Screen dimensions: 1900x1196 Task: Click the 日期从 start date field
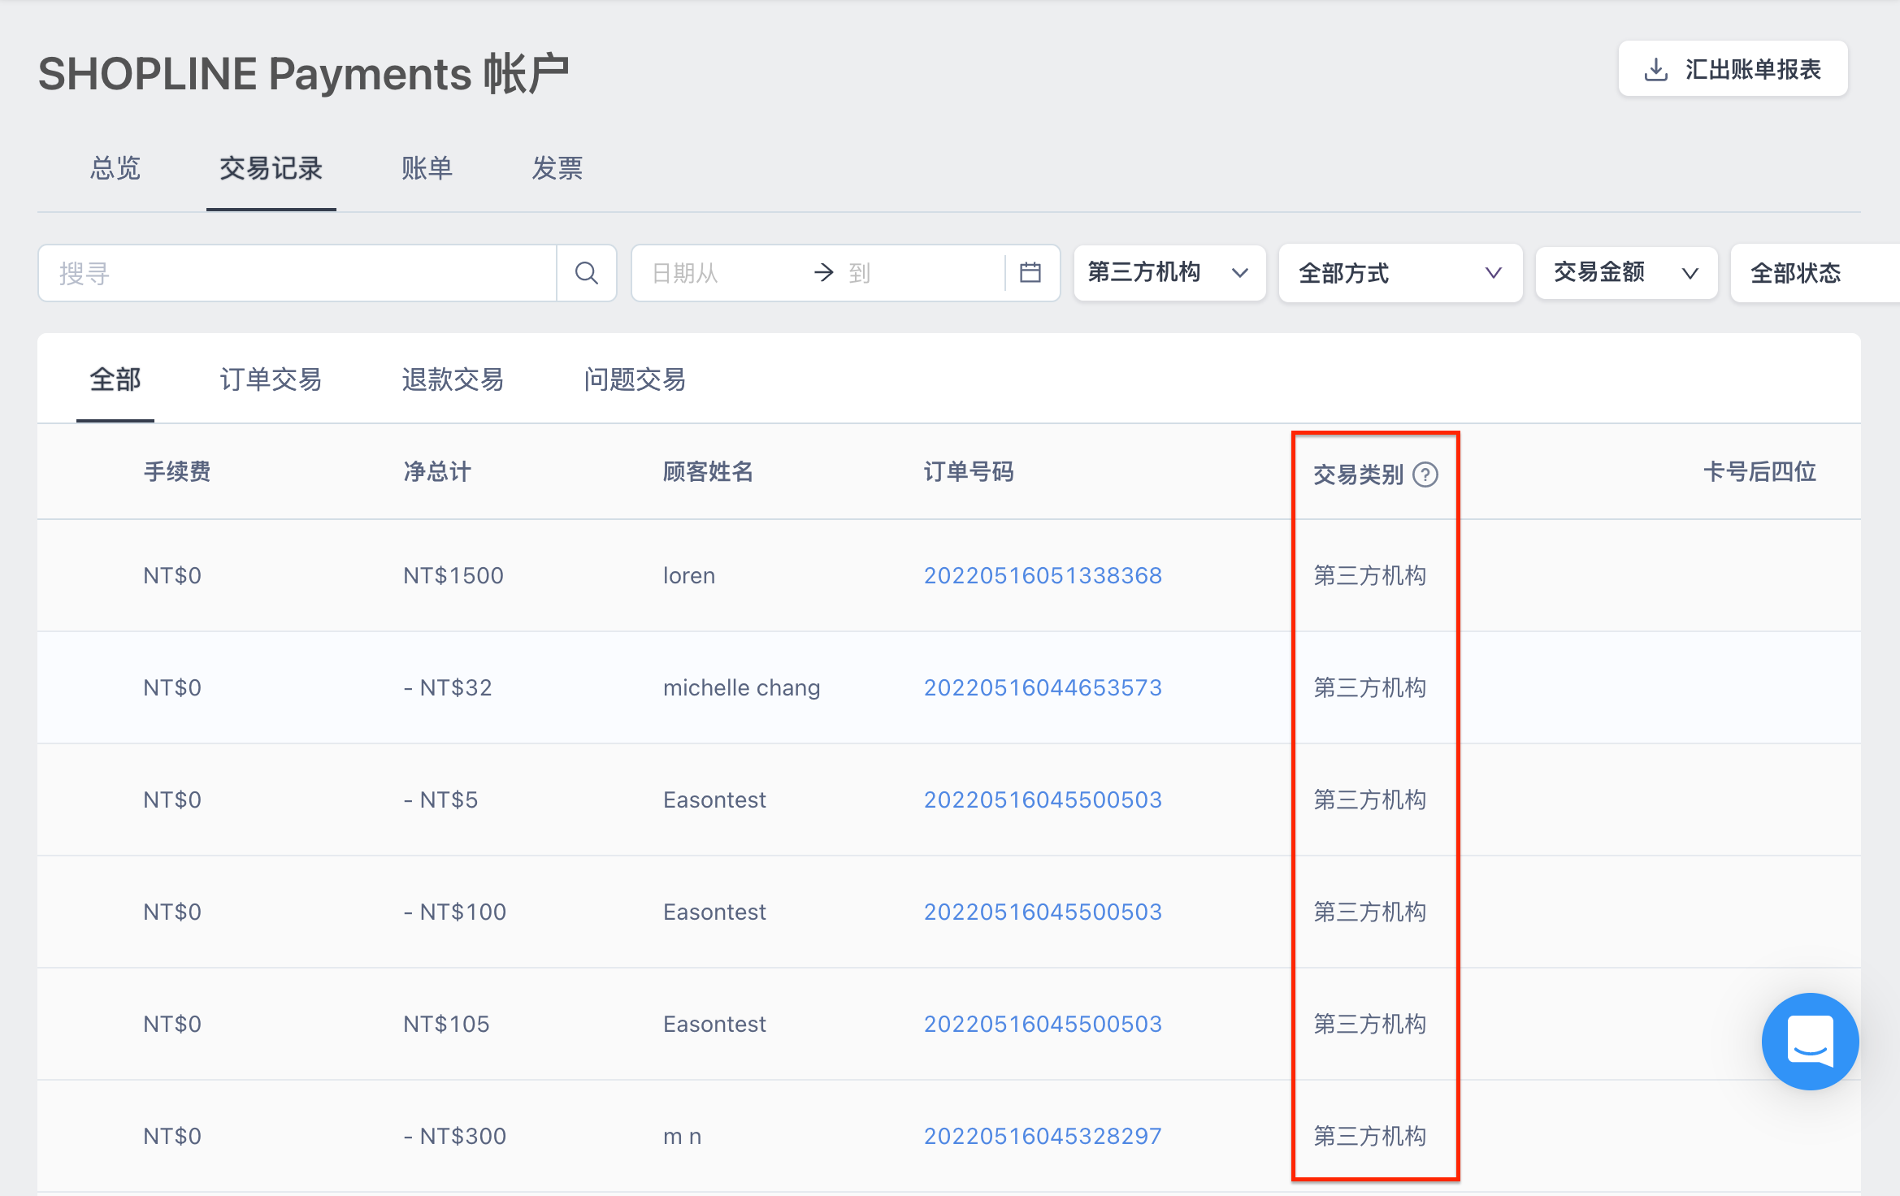pyautogui.click(x=723, y=273)
